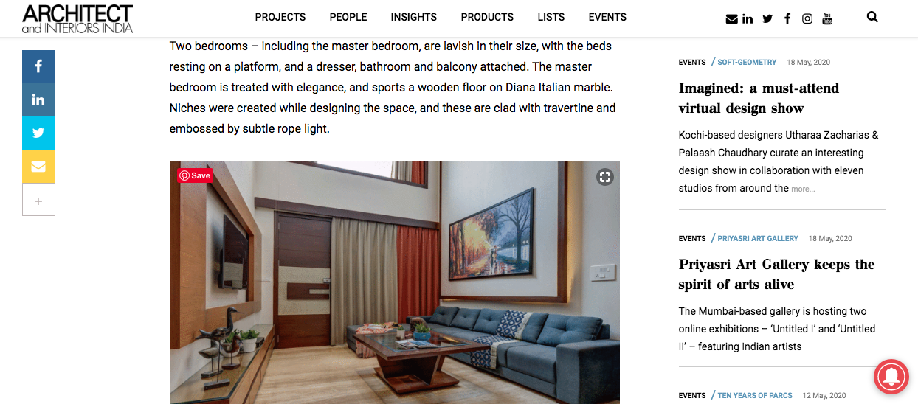
Task: Open the INSIGHTS menu
Action: (x=414, y=17)
